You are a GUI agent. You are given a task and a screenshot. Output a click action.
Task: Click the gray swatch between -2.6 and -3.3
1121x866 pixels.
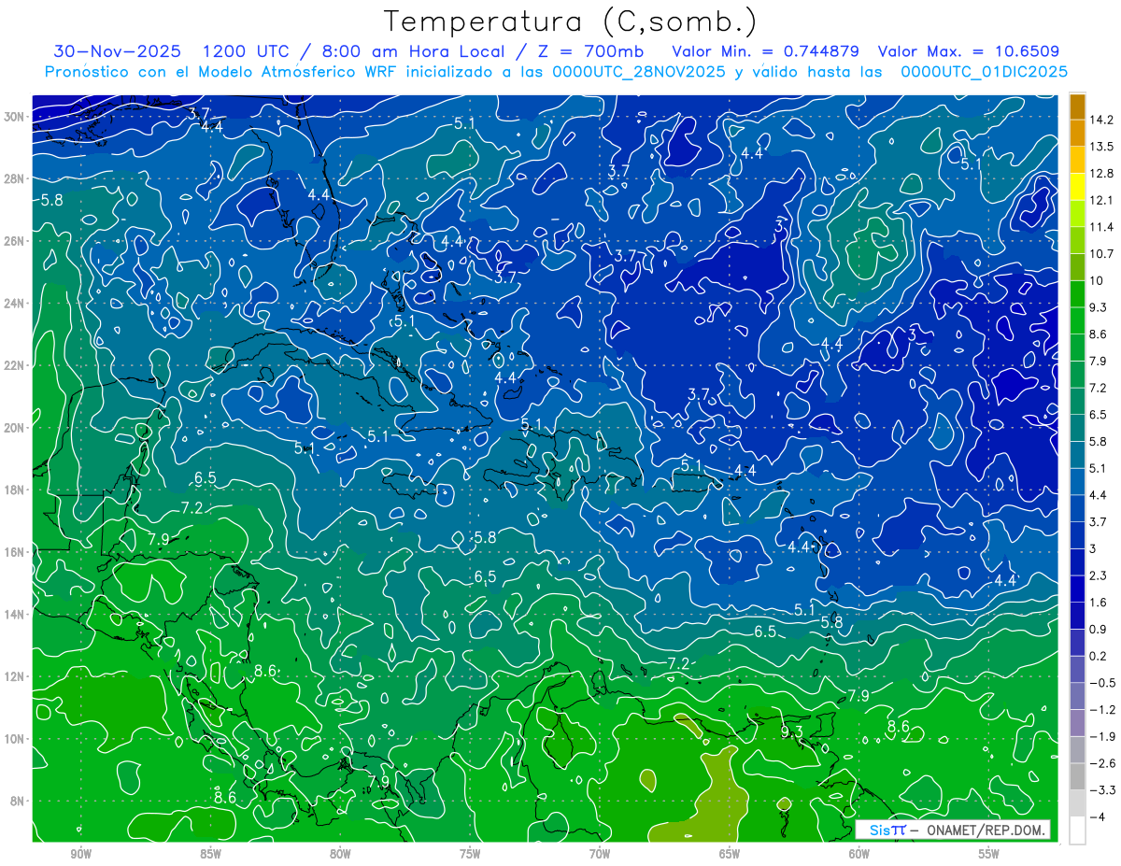click(1077, 776)
